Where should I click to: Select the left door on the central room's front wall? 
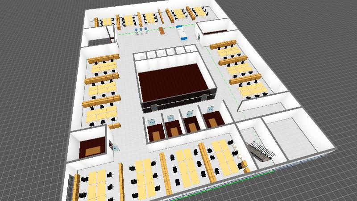coord(154,107)
